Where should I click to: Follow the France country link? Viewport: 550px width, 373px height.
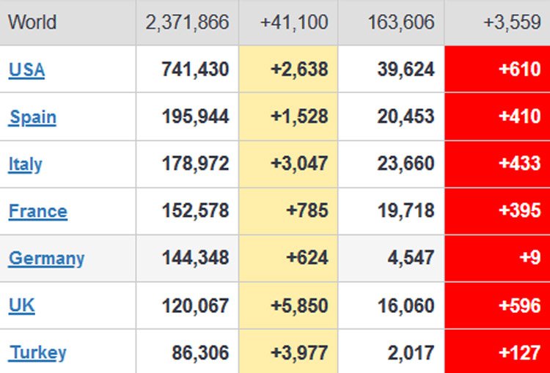[37, 212]
